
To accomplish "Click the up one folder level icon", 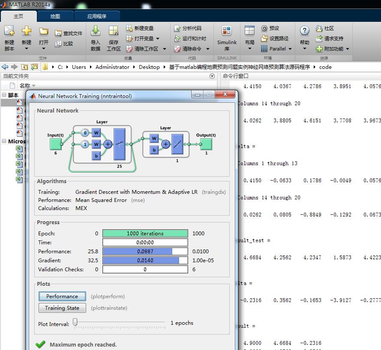I will pyautogui.click(x=24, y=67).
